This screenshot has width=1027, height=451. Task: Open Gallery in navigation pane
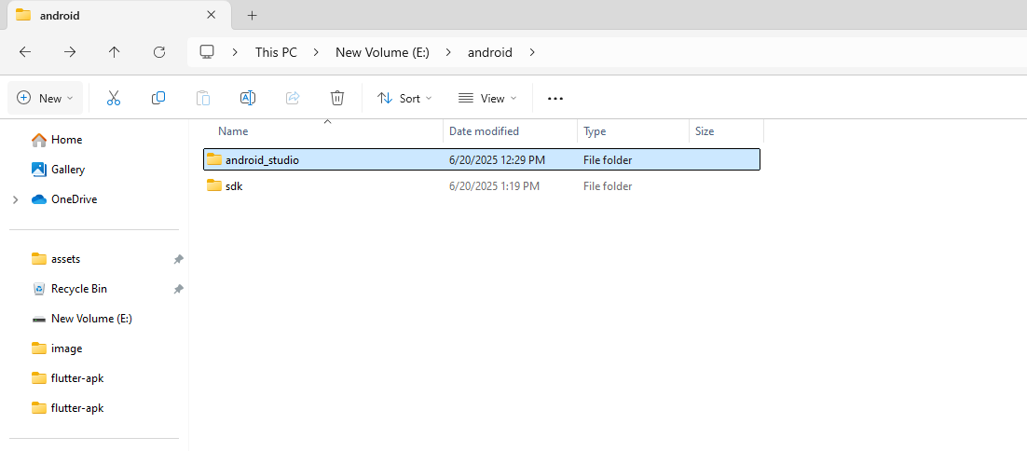(x=59, y=170)
